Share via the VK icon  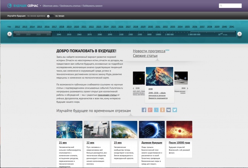169,110
